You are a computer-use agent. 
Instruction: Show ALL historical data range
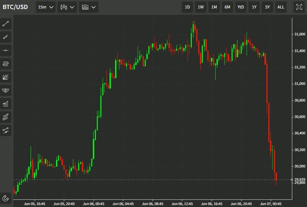281,7
